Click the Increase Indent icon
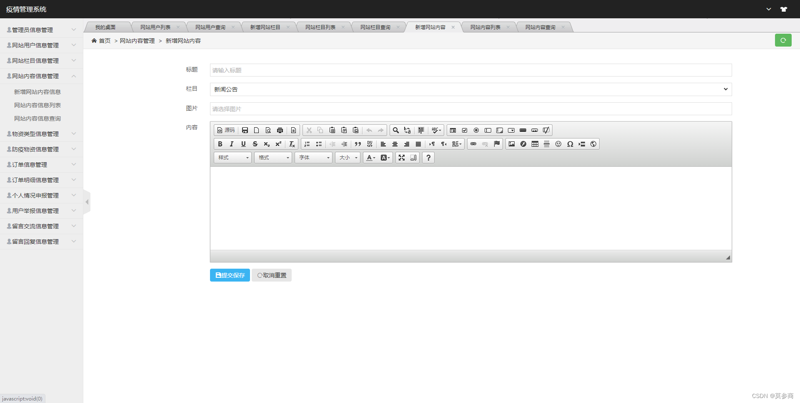 (344, 144)
